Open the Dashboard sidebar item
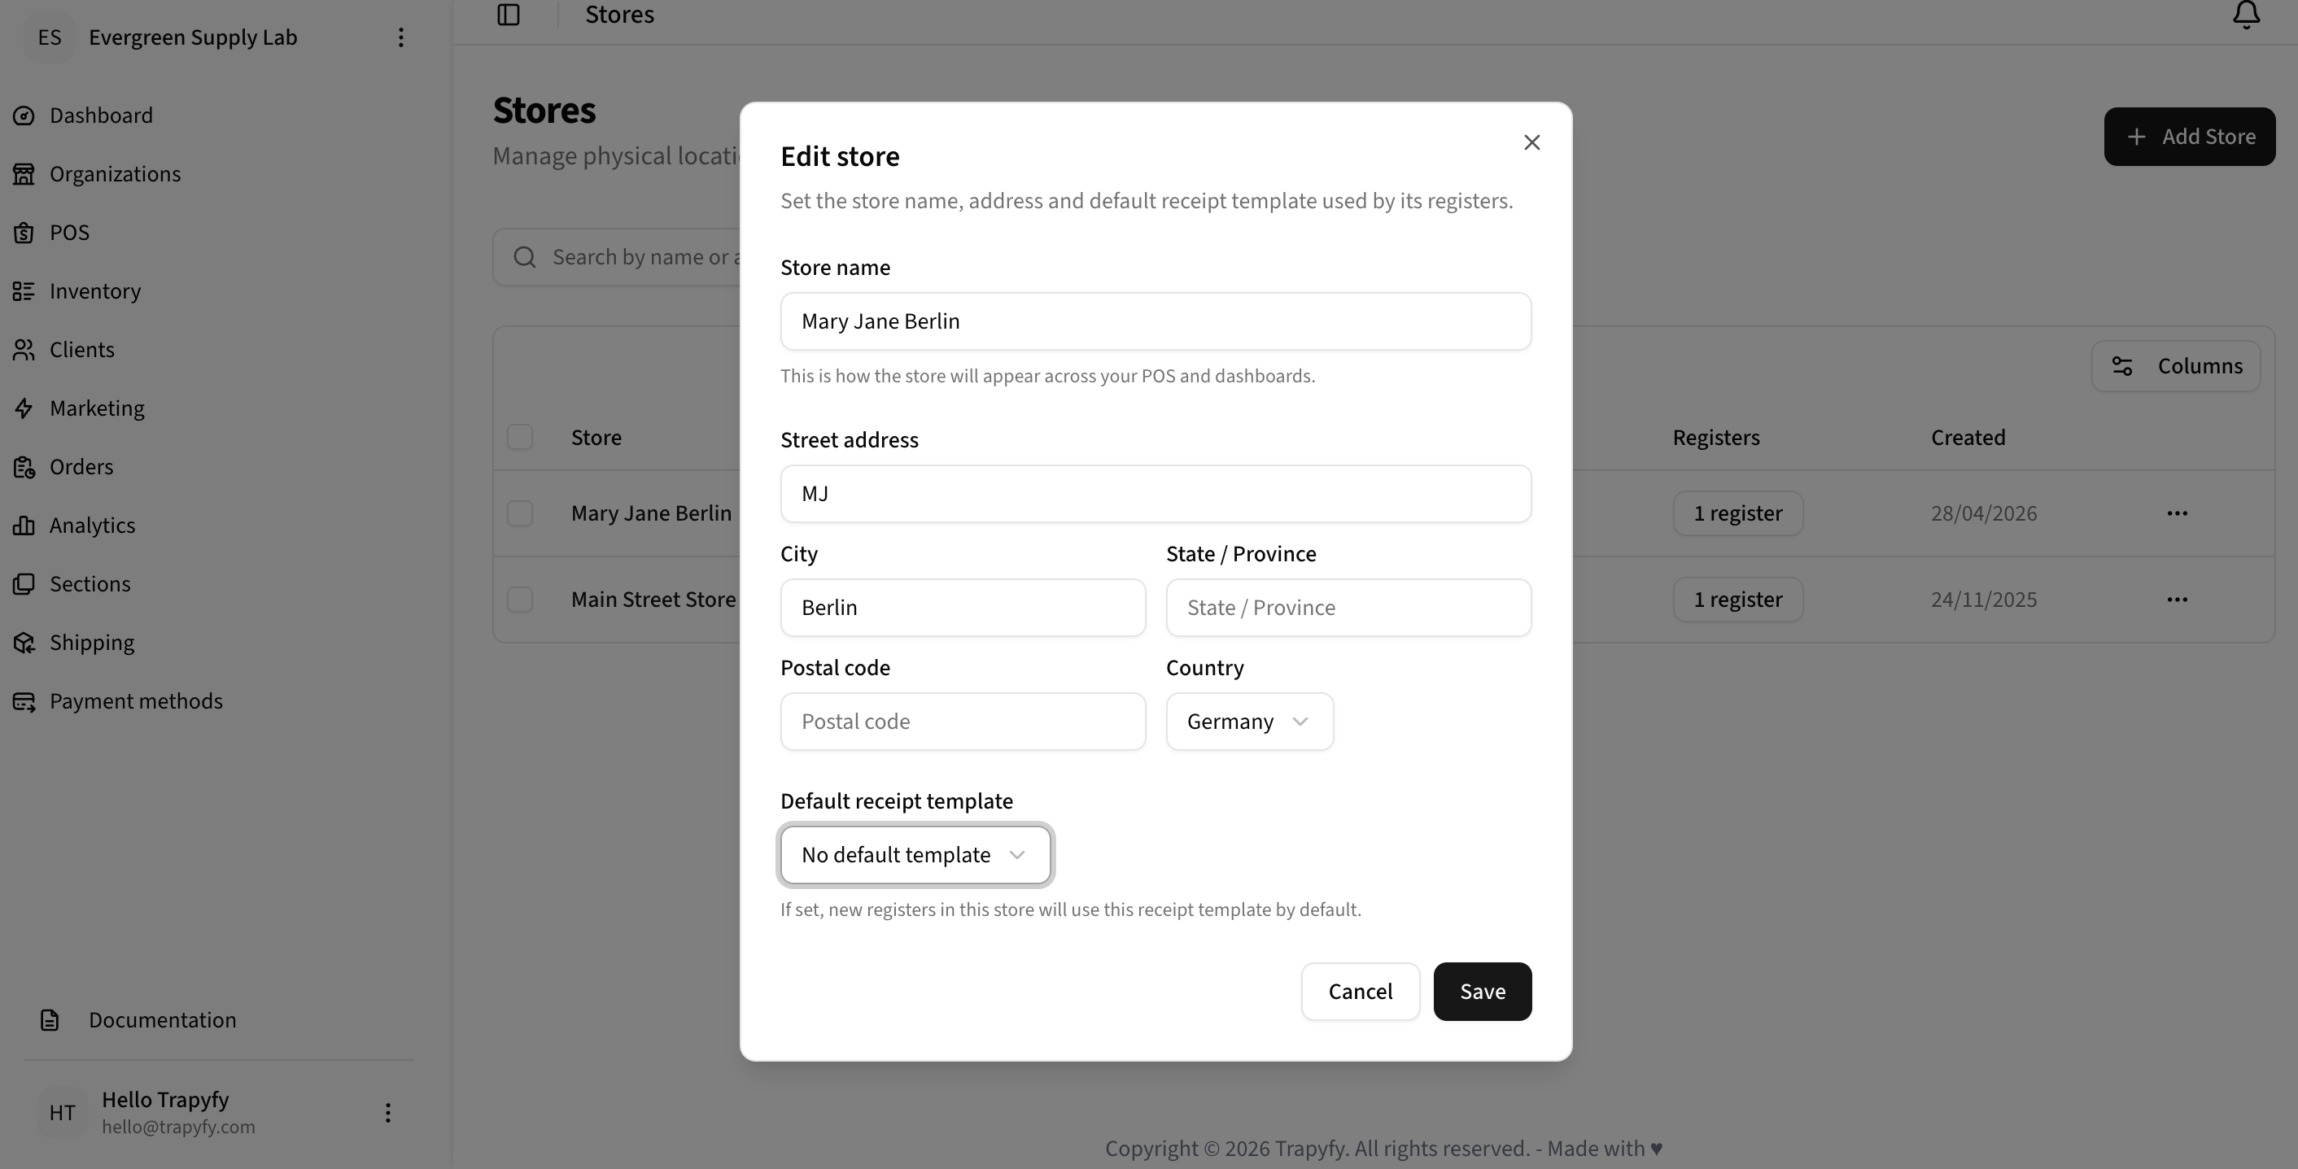The height and width of the screenshot is (1169, 2298). coord(101,115)
